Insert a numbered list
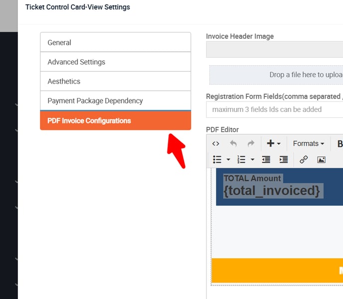 [x=241, y=160]
